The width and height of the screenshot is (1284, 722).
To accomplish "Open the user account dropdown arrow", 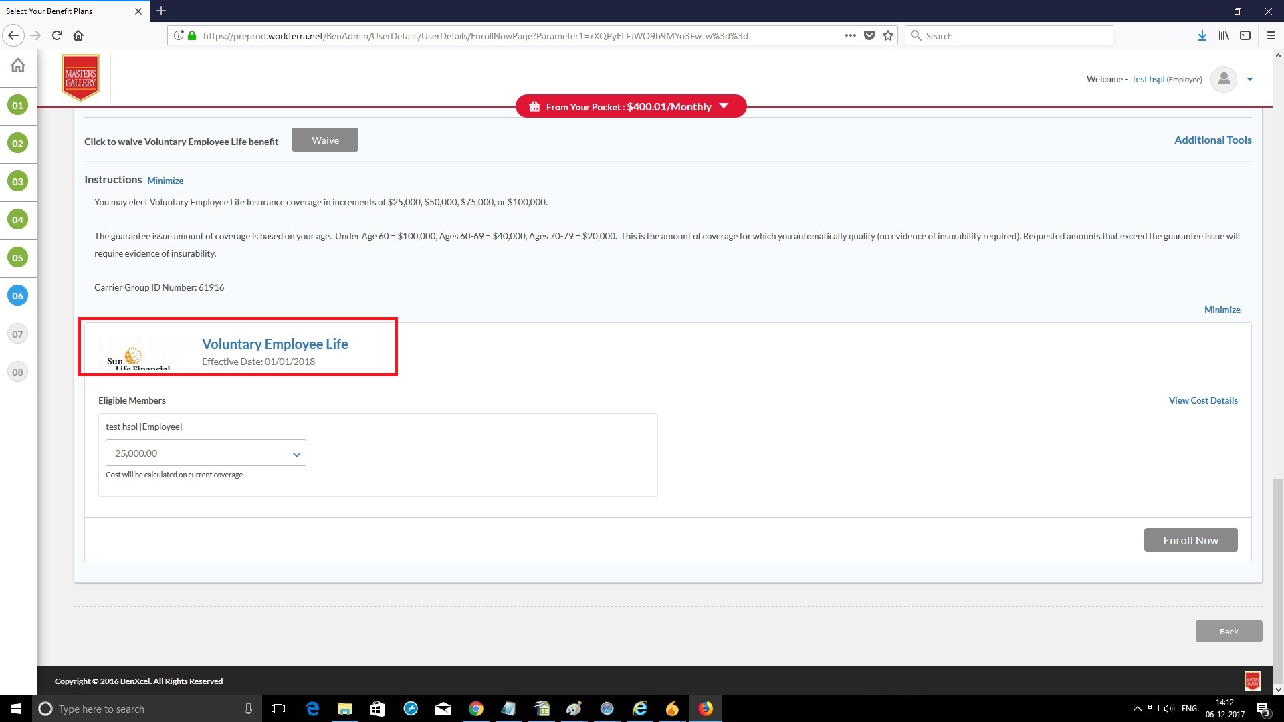I will click(x=1249, y=80).
